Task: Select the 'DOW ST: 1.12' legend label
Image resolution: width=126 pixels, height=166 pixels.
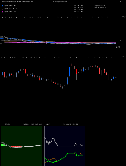Action: point(10,6)
